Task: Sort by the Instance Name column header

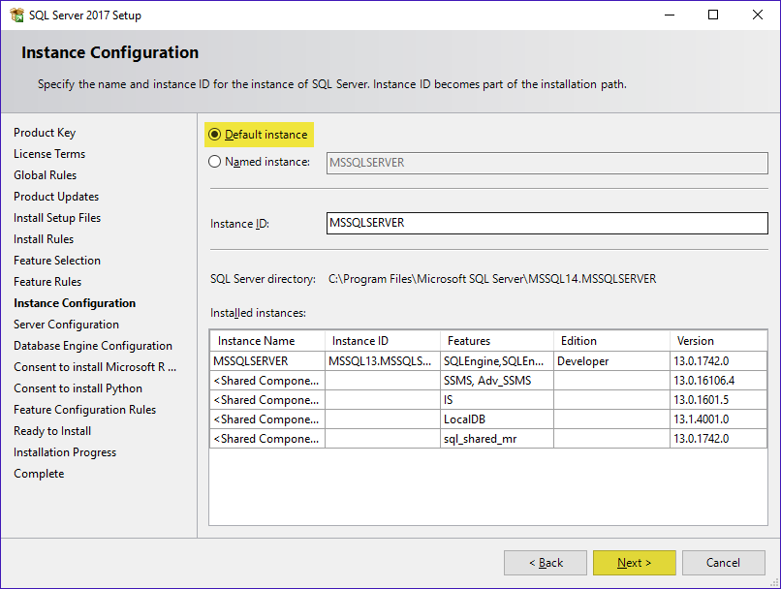Action: point(267,341)
